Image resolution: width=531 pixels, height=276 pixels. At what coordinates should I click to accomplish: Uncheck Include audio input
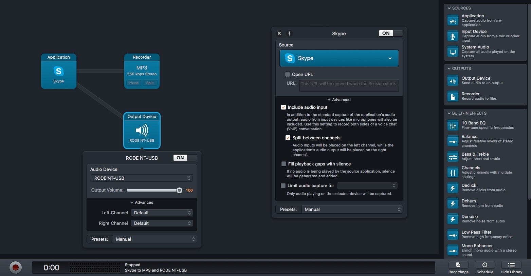(283, 107)
